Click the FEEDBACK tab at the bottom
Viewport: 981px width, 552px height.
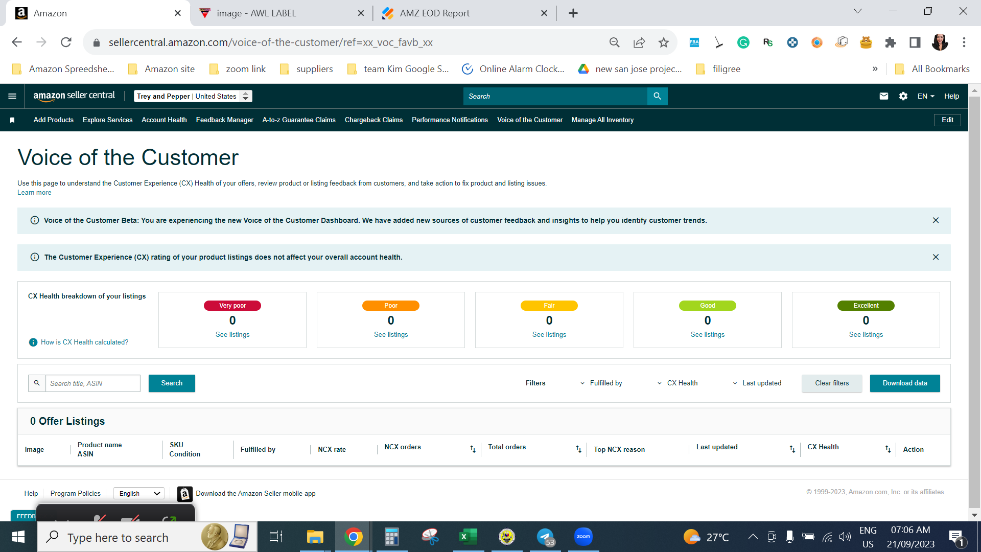point(23,516)
